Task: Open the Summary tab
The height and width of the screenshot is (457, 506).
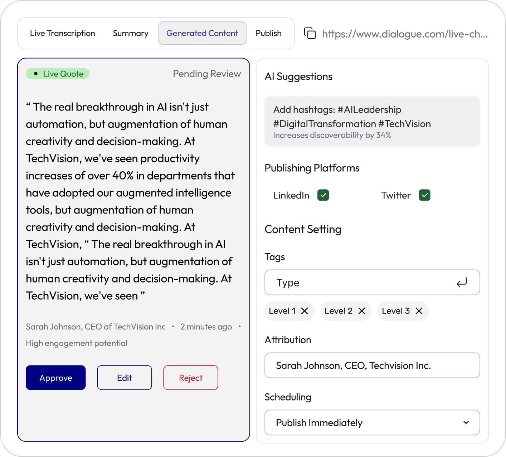Action: pos(131,33)
